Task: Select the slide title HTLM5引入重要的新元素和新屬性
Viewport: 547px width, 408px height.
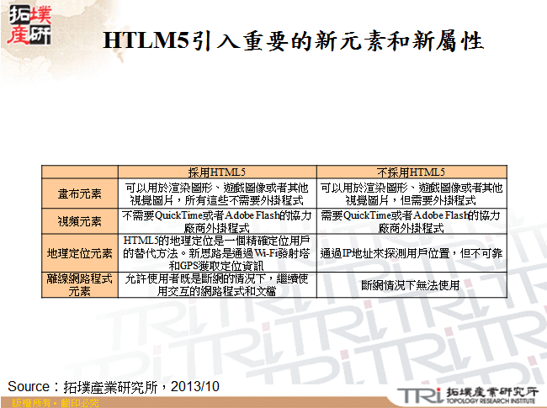Action: pyautogui.click(x=293, y=40)
